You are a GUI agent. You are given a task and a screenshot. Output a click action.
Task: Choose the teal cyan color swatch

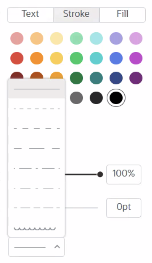[96, 58]
